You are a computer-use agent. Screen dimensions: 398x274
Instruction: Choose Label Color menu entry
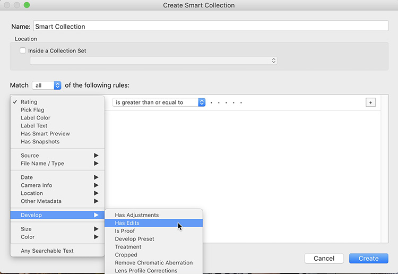36,118
